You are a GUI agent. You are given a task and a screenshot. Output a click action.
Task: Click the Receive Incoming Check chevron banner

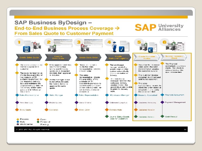pos(174,57)
